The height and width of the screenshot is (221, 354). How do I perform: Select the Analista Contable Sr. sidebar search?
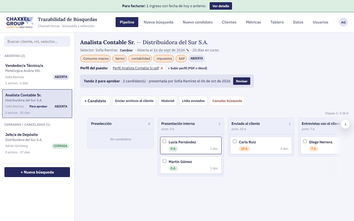[37, 104]
